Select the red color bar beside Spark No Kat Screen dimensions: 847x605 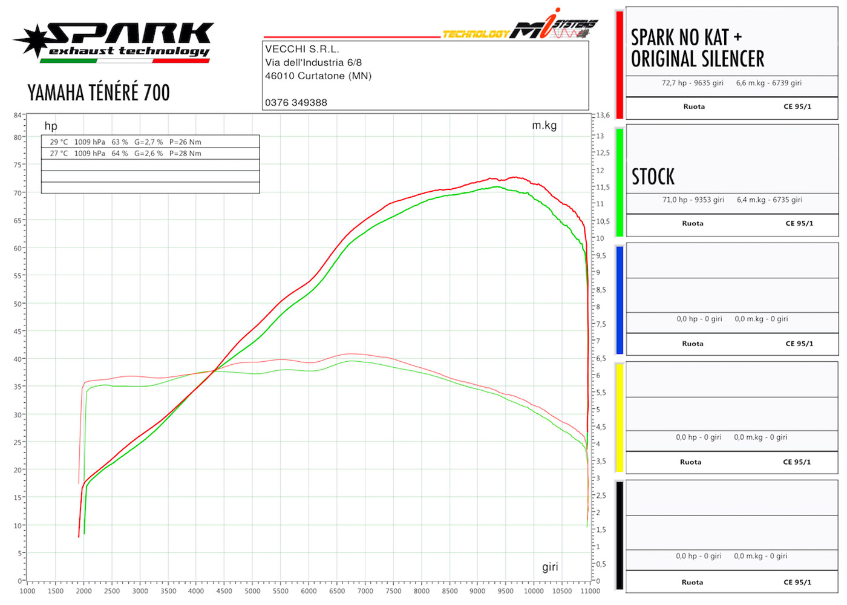pos(620,65)
